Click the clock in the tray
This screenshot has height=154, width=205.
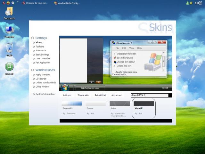[x=198, y=3]
